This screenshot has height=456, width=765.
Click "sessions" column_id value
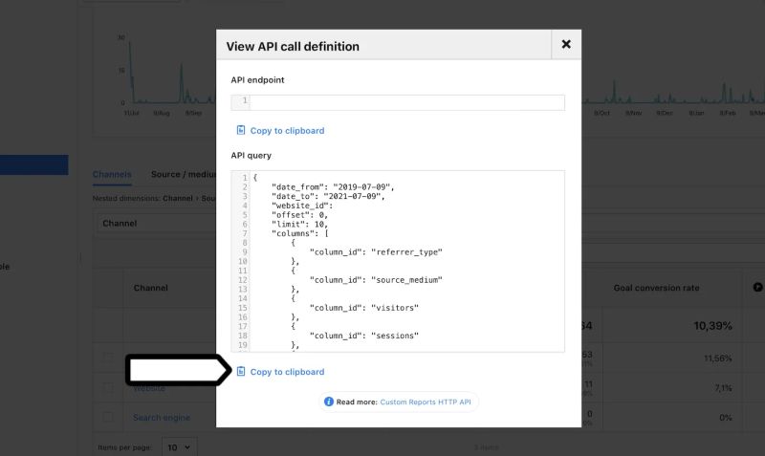click(395, 336)
